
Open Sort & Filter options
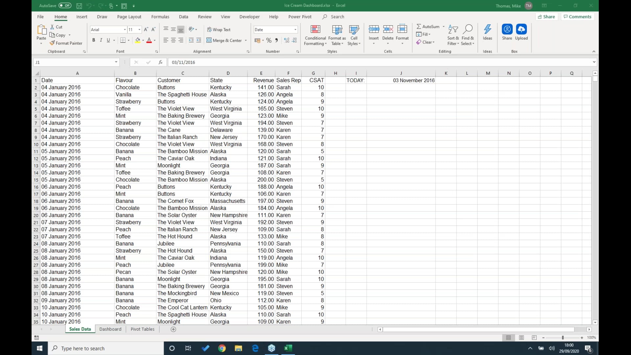453,35
